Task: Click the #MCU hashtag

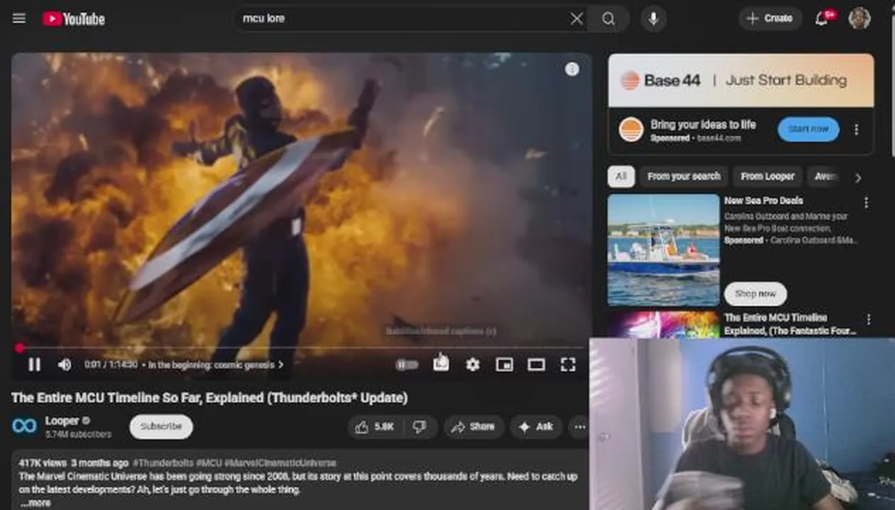Action: point(208,463)
